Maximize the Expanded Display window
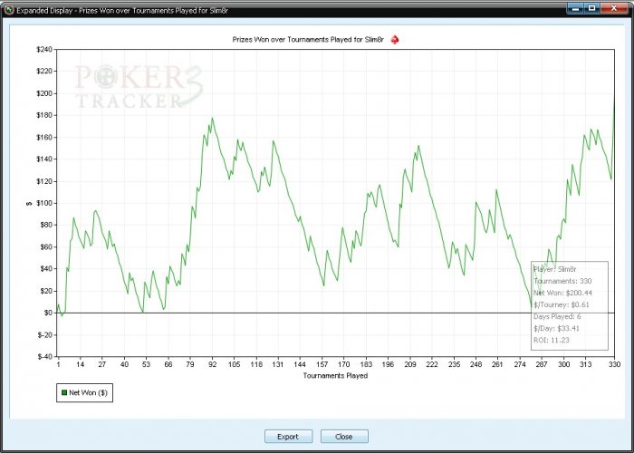Image resolution: width=634 pixels, height=453 pixels. click(x=591, y=8)
